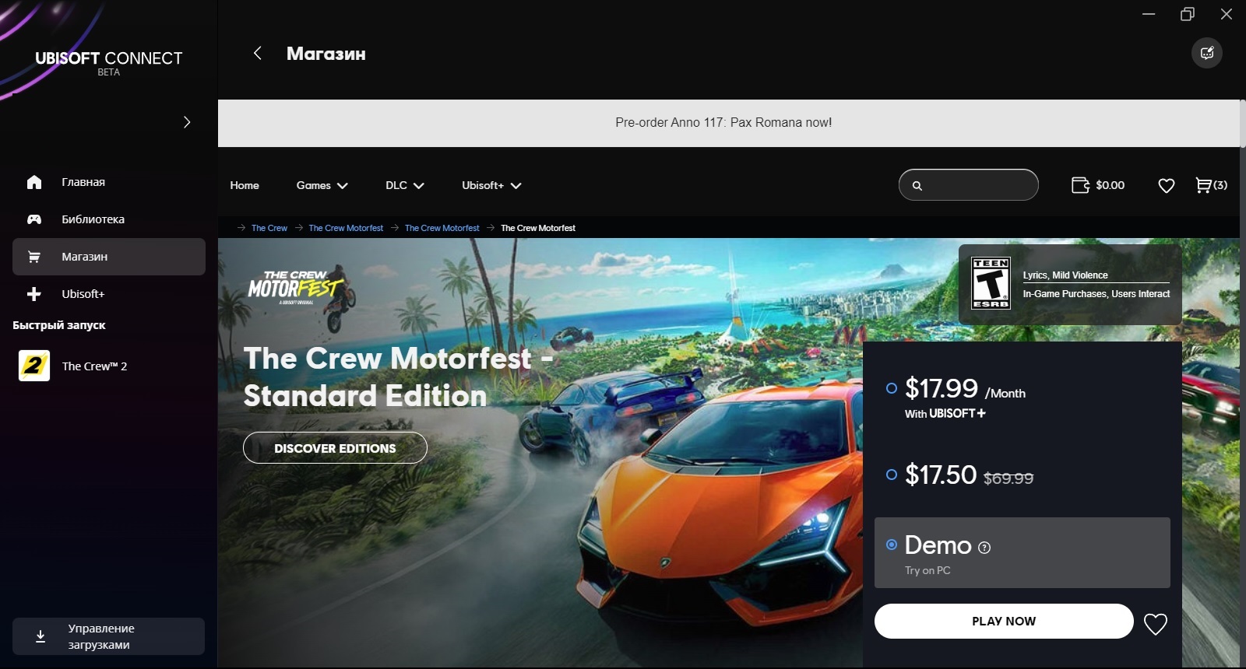Click the PLAY NOW button

pos(1004,621)
